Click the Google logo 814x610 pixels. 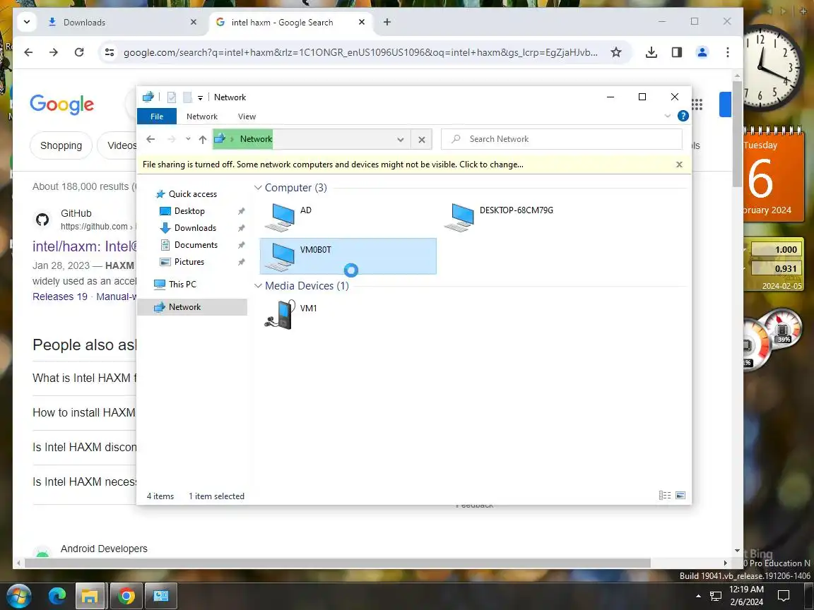61,104
